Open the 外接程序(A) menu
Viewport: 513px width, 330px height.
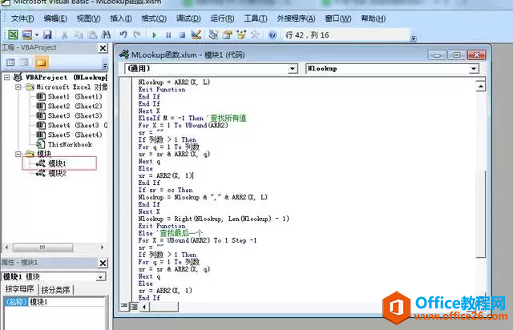tap(296, 18)
